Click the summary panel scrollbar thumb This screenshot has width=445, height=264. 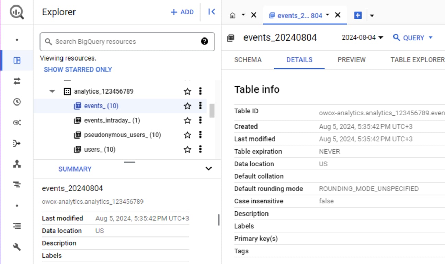pos(219,220)
